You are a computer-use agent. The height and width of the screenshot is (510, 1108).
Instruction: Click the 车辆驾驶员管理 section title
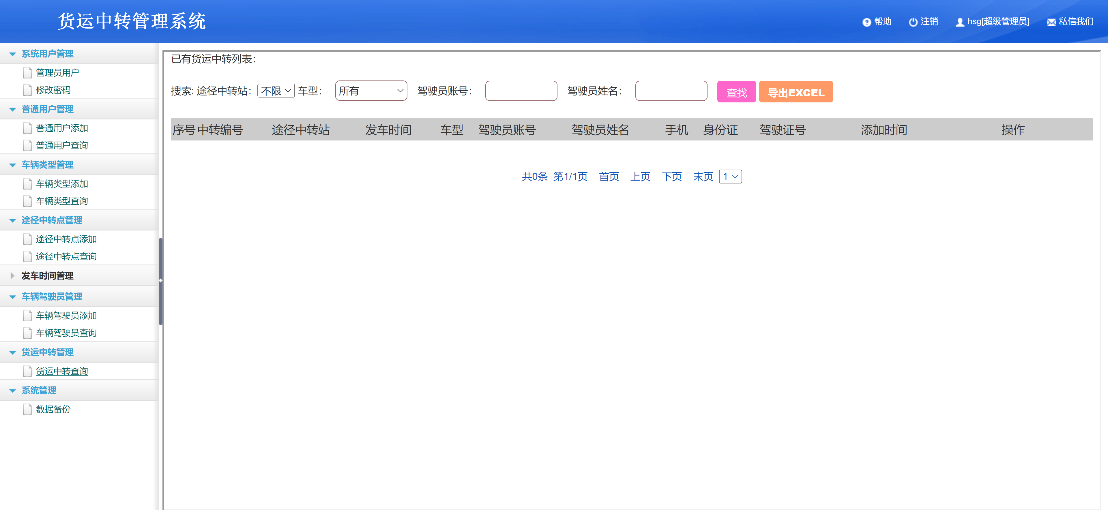(52, 297)
